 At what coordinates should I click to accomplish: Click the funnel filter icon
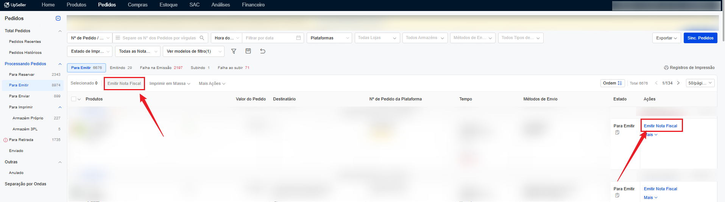point(234,51)
